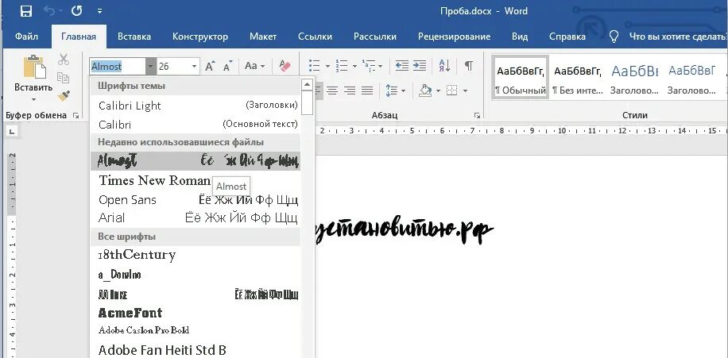Open the Абзац dialog launcher
This screenshot has width=728, height=358.
(476, 115)
